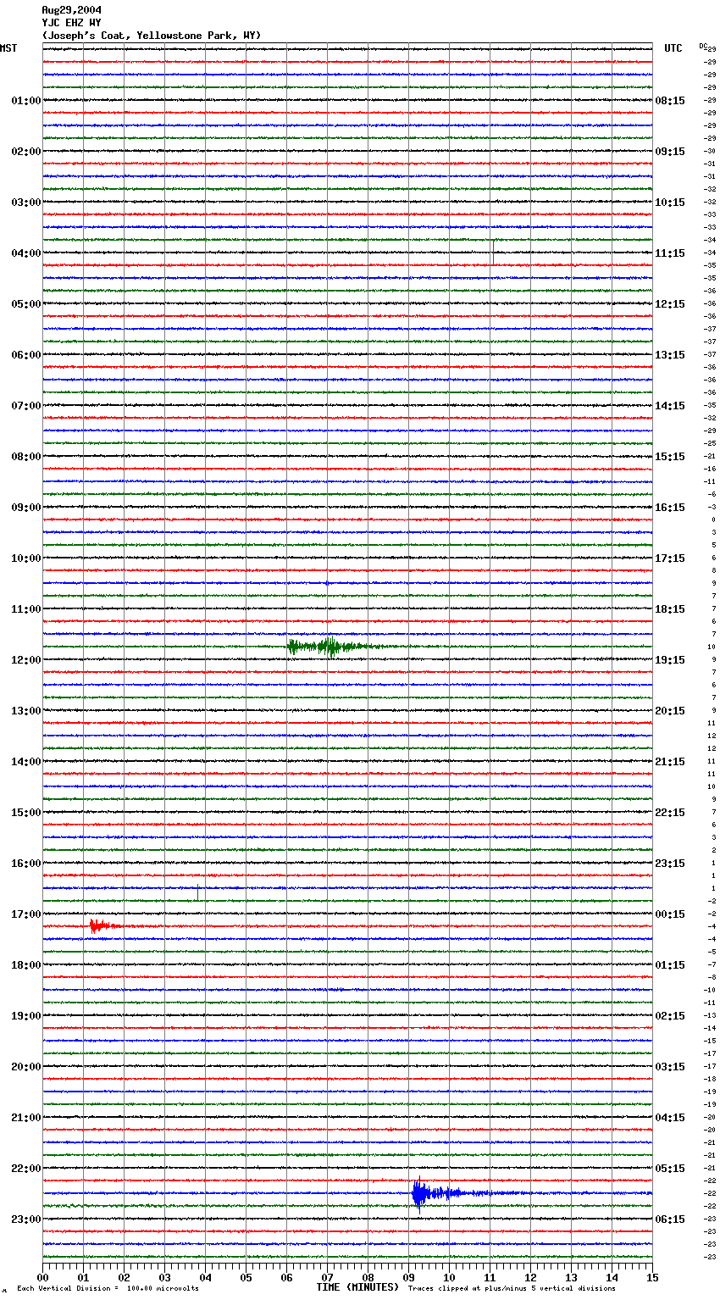Image resolution: width=720 pixels, height=1300 pixels.
Task: Click minute tick label 15 on the bottom axis
Action: tap(652, 1277)
